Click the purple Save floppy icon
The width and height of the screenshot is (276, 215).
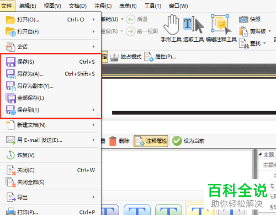10,62
